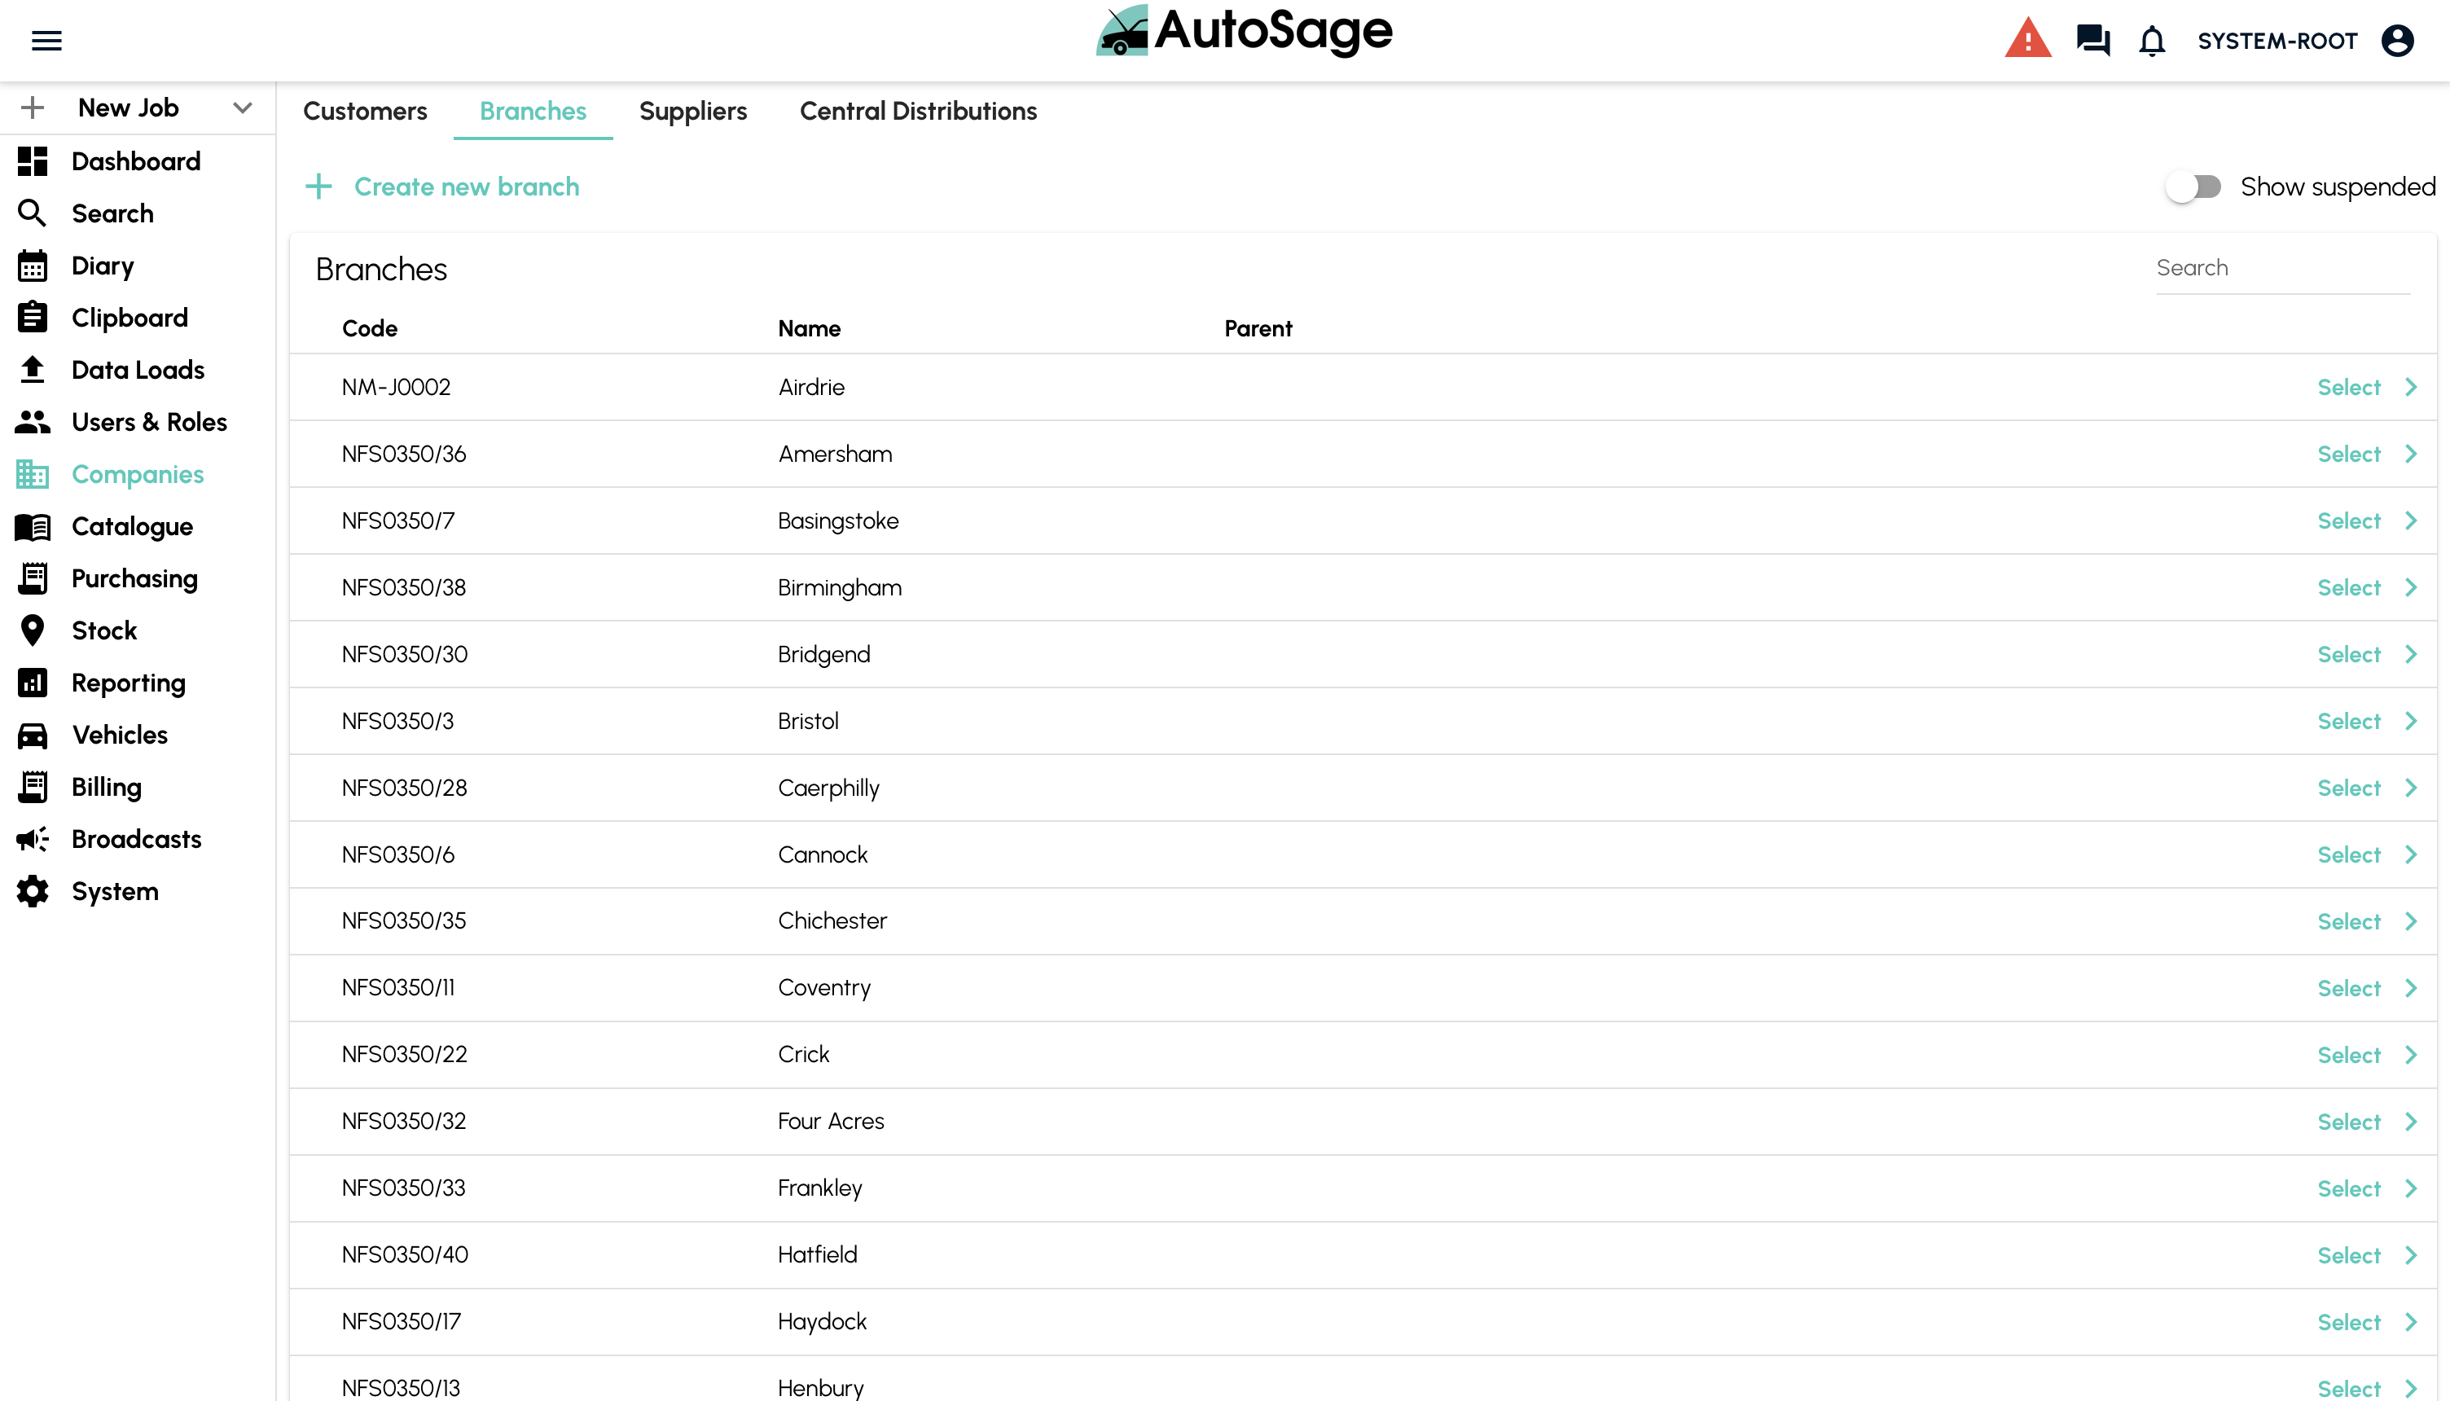Click the user account avatar icon
Screen dimensions: 2450x1401
(2397, 41)
